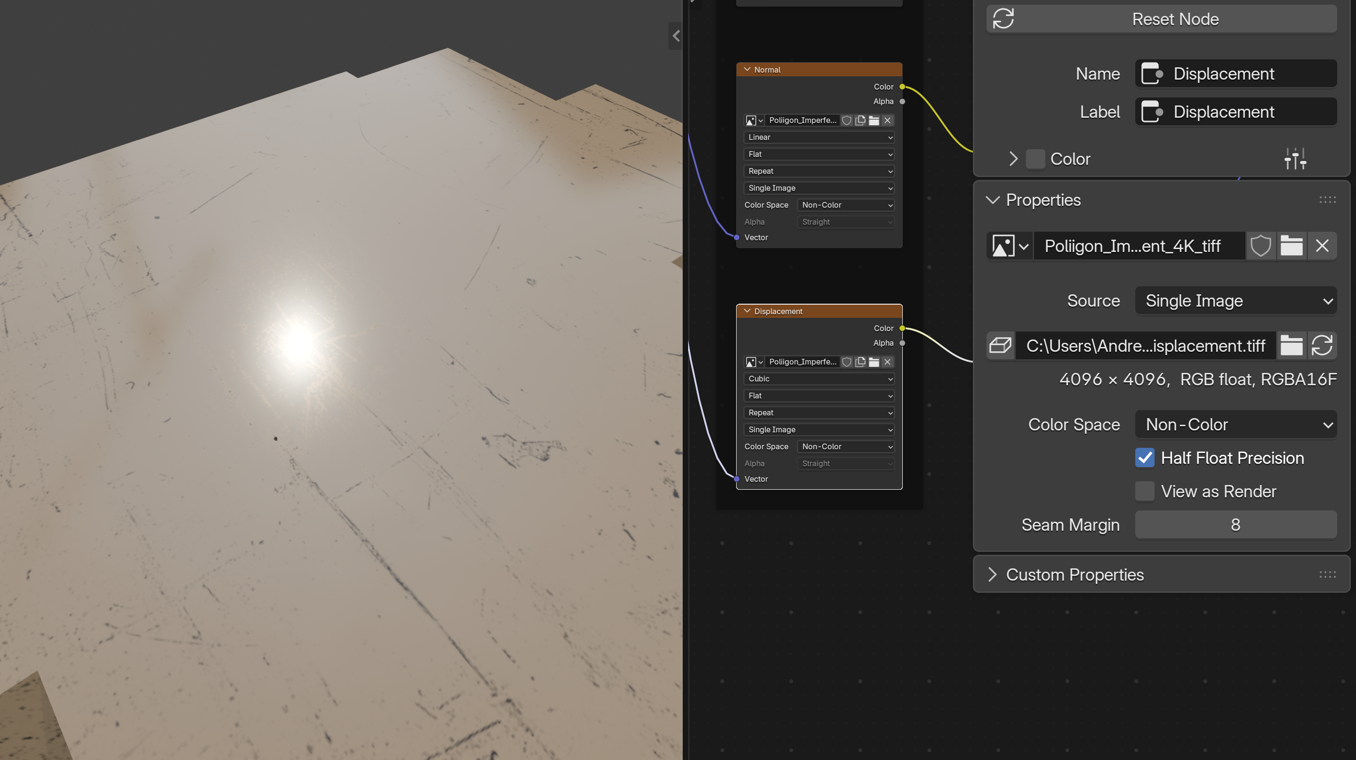
Task: Disable Half Float Precision checkbox
Action: tap(1144, 458)
